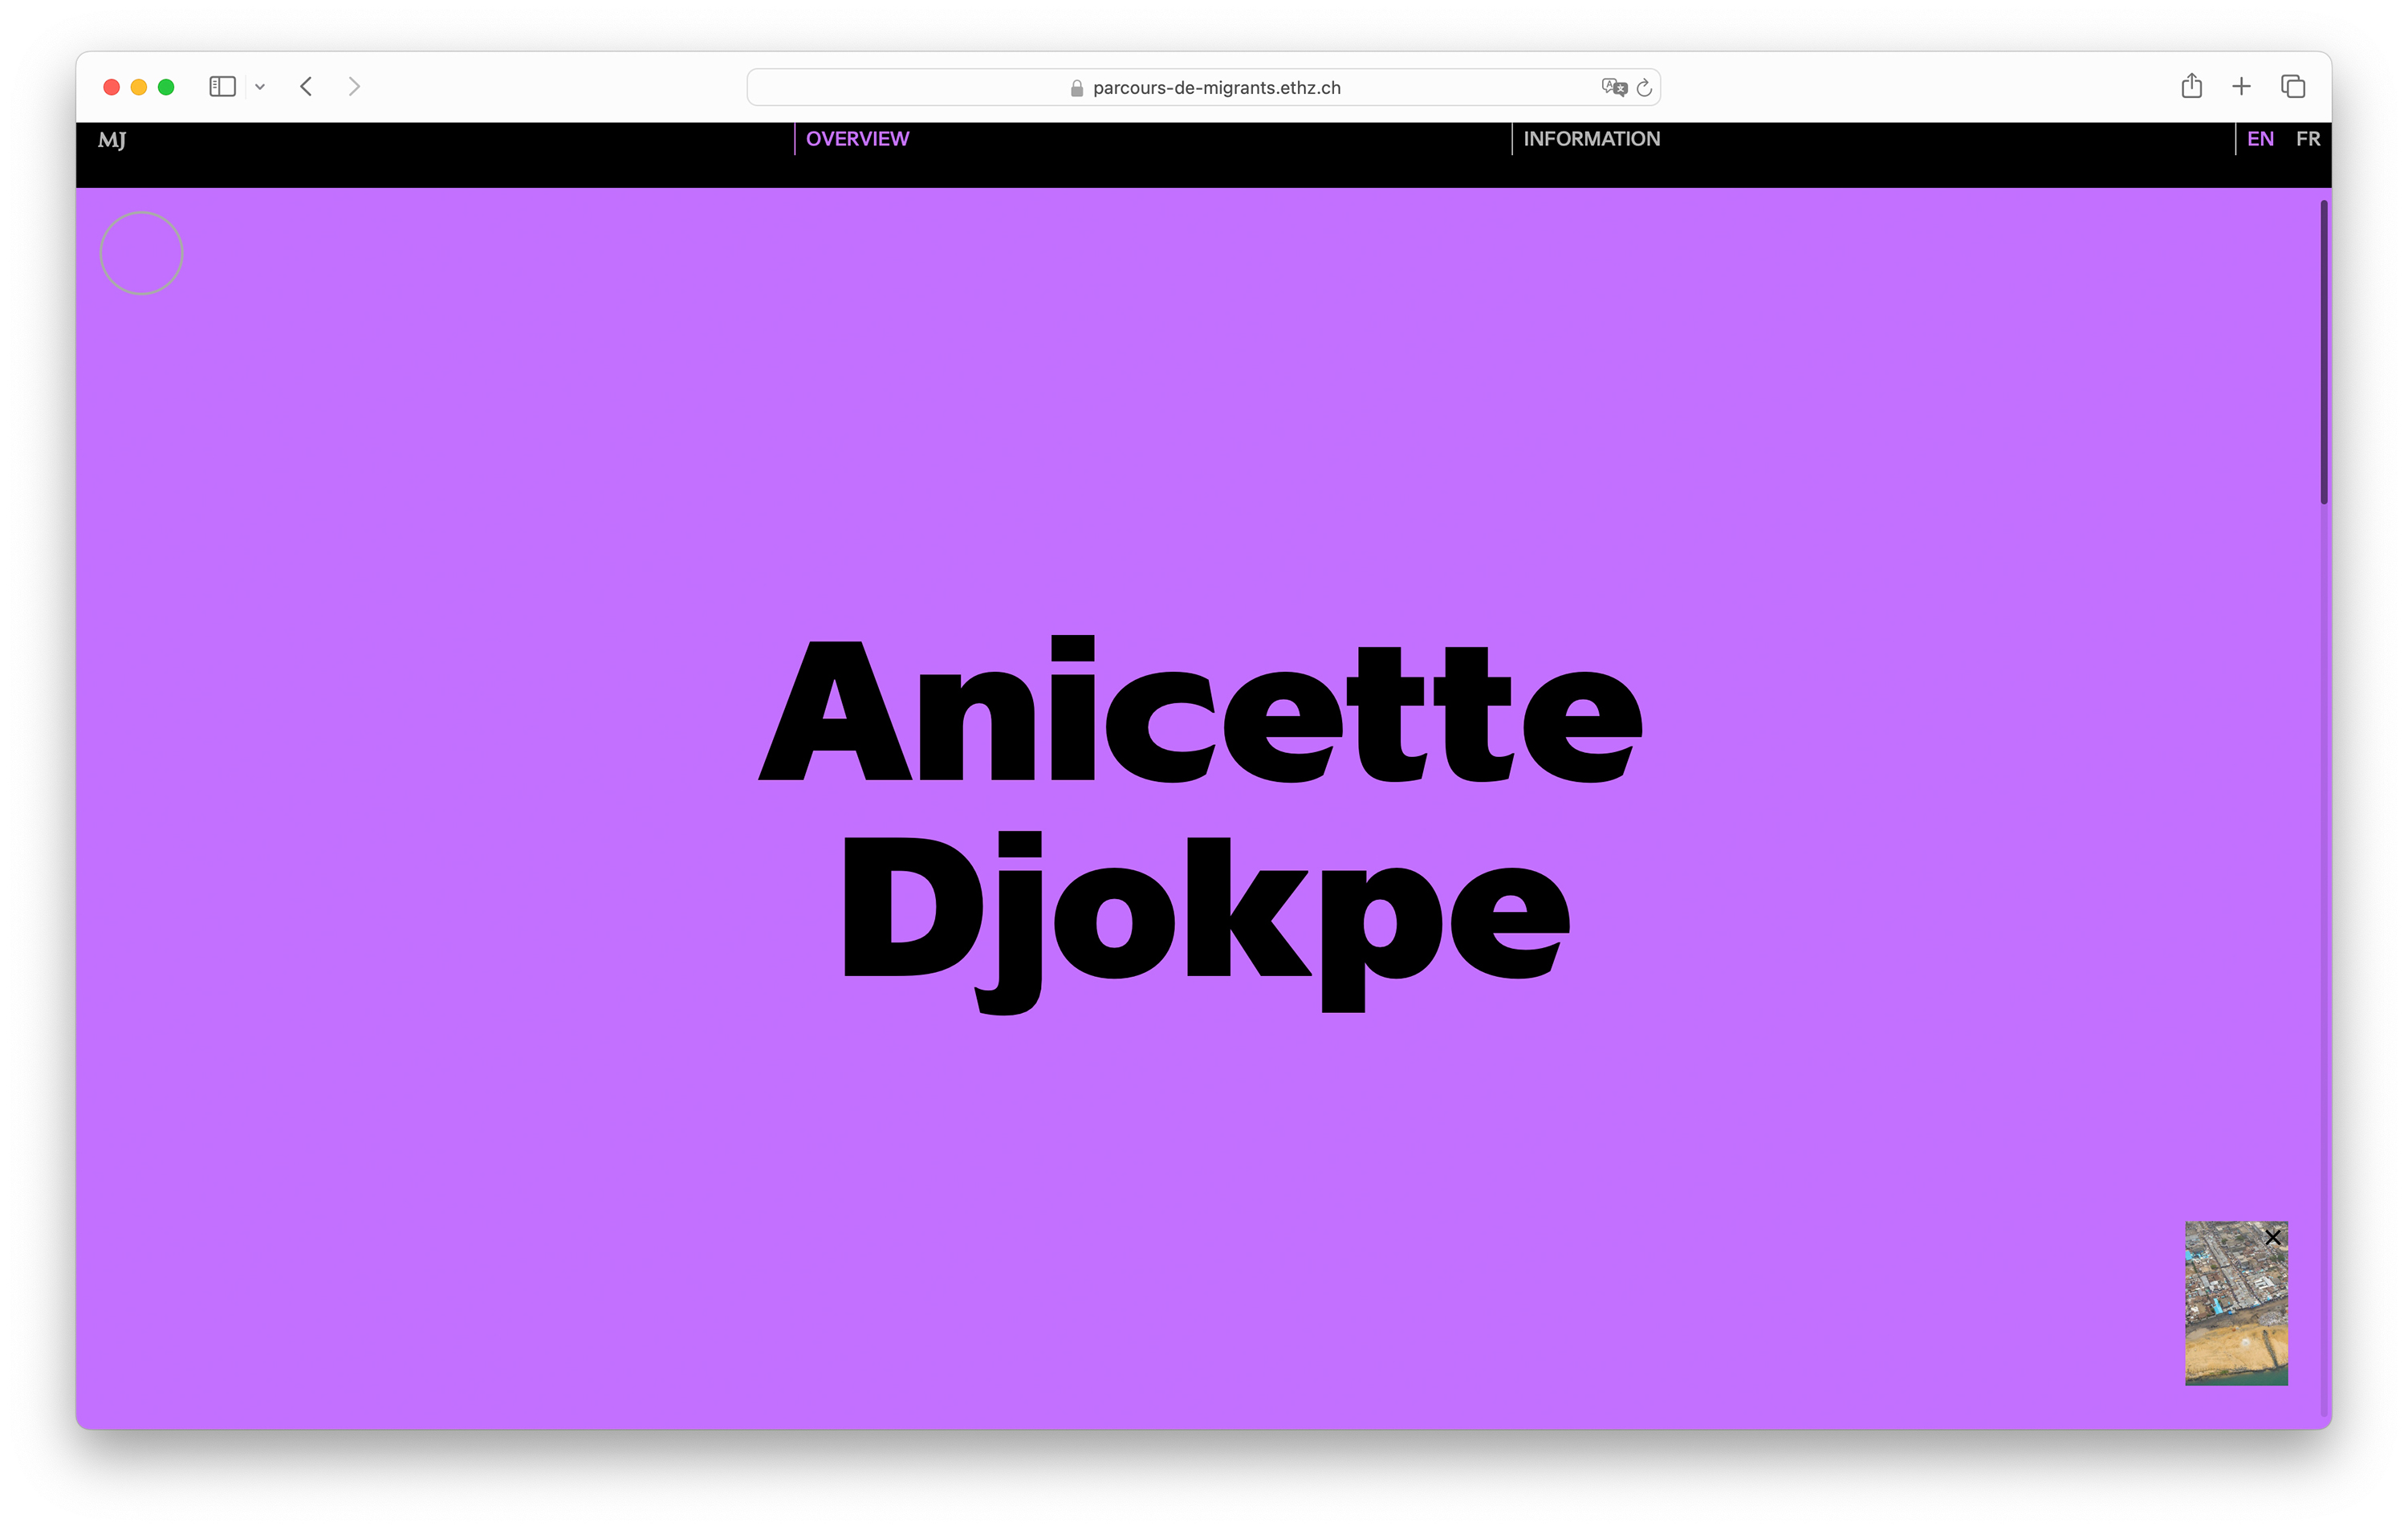Open the OVERVIEW menu item
Viewport: 2408px width, 1530px height.
857,139
